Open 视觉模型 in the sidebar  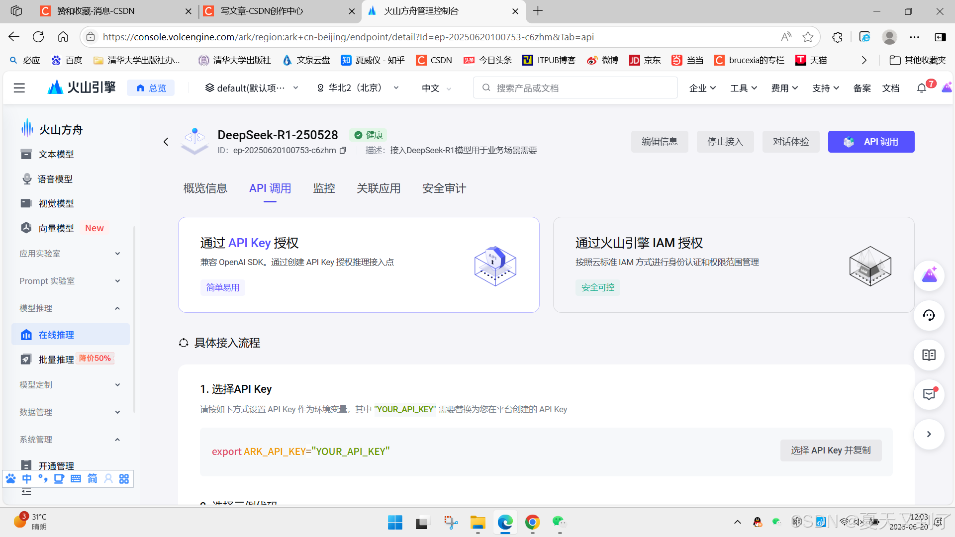click(56, 203)
